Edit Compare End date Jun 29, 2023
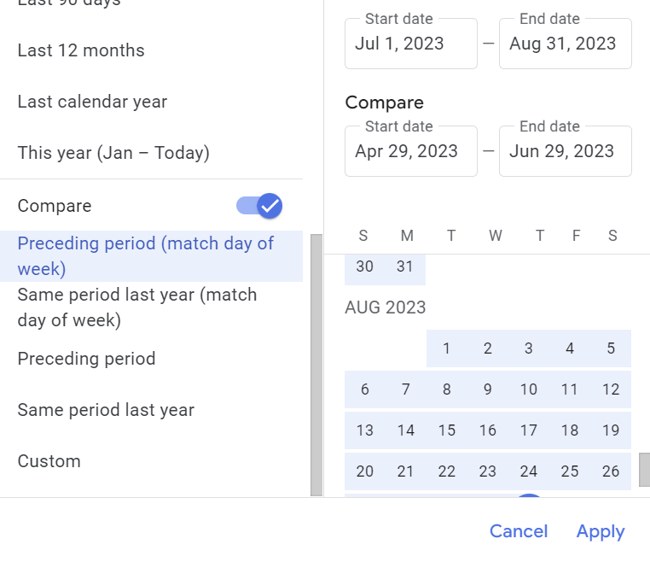This screenshot has height=562, width=650. [x=566, y=151]
